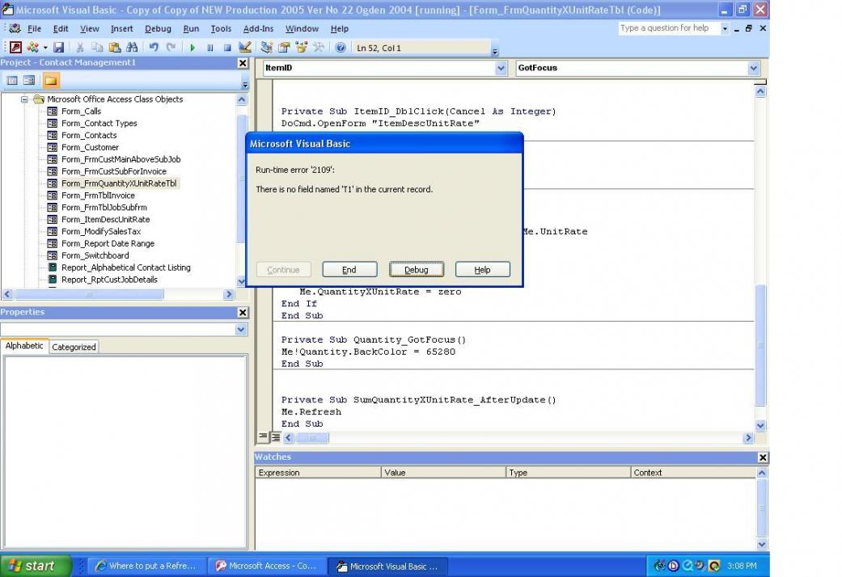Viewport: 842px width, 577px height.
Task: Click the green Run arrow icon
Action: click(x=193, y=48)
